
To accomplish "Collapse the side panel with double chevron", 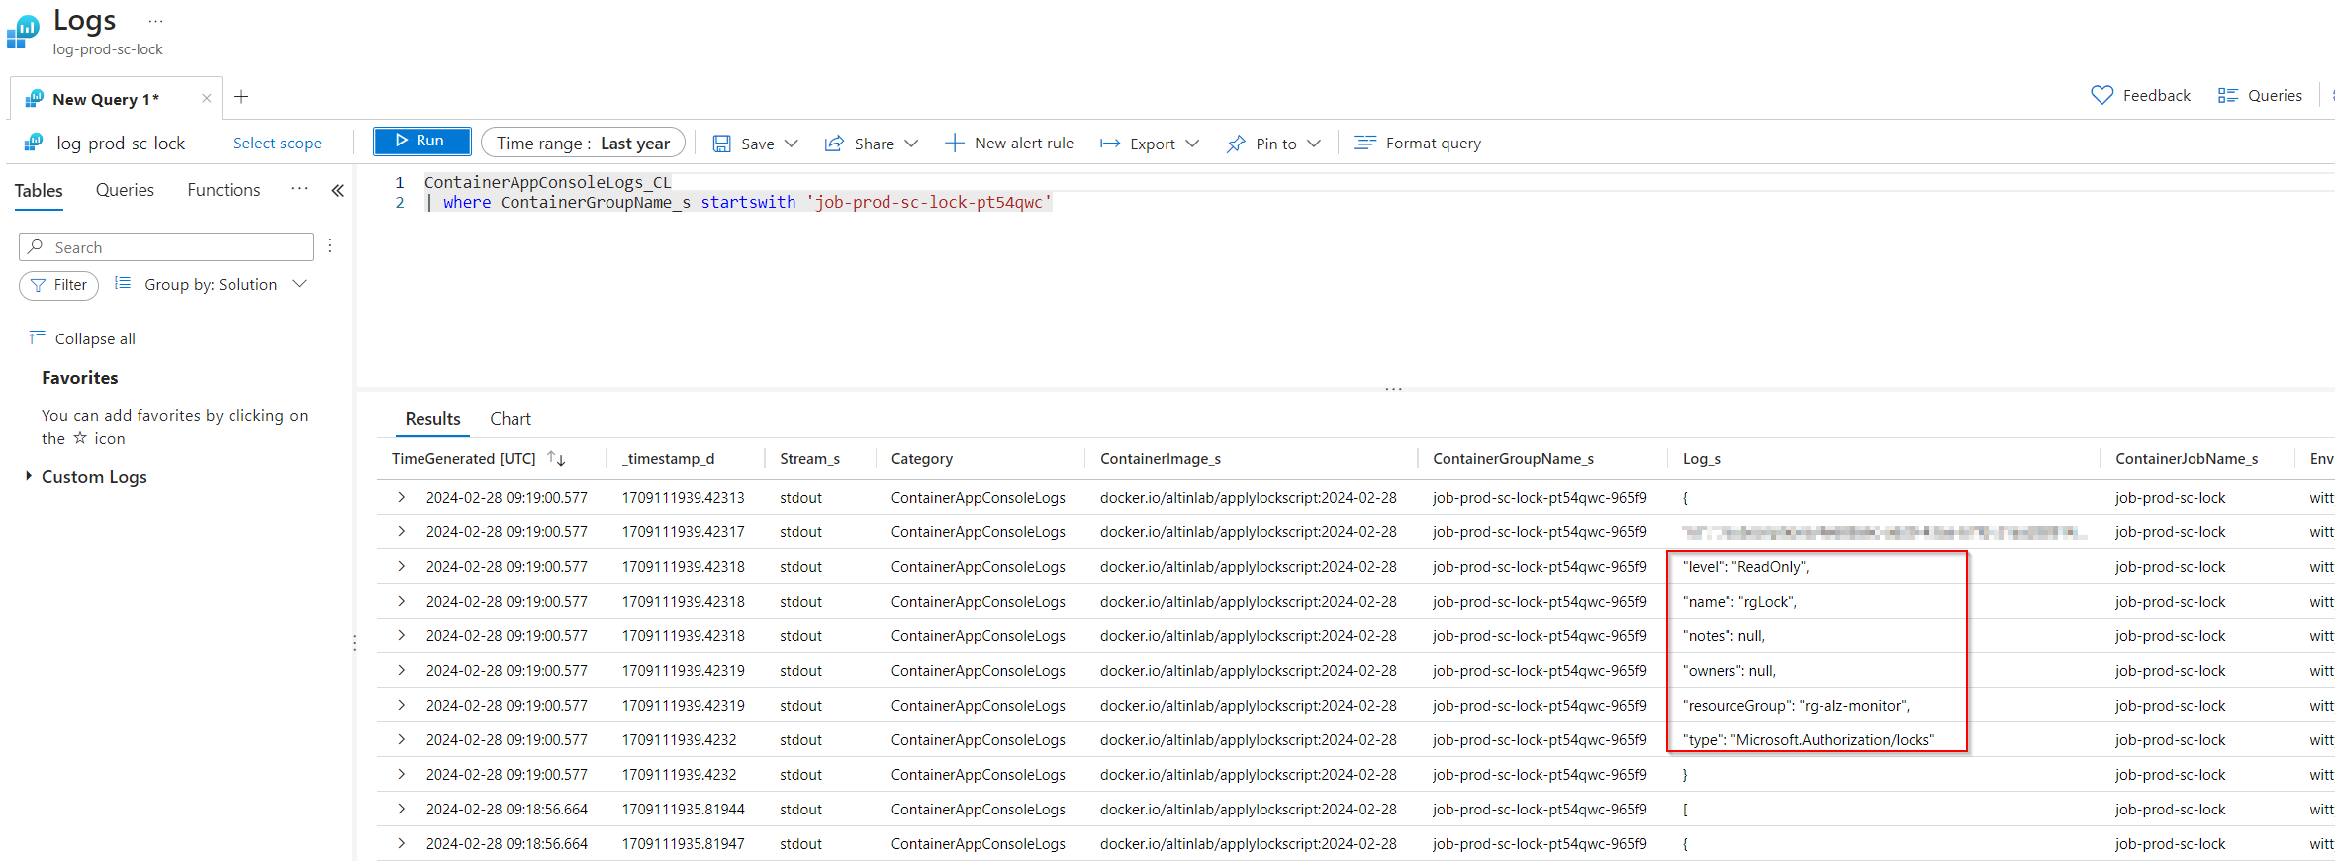I will click(338, 190).
